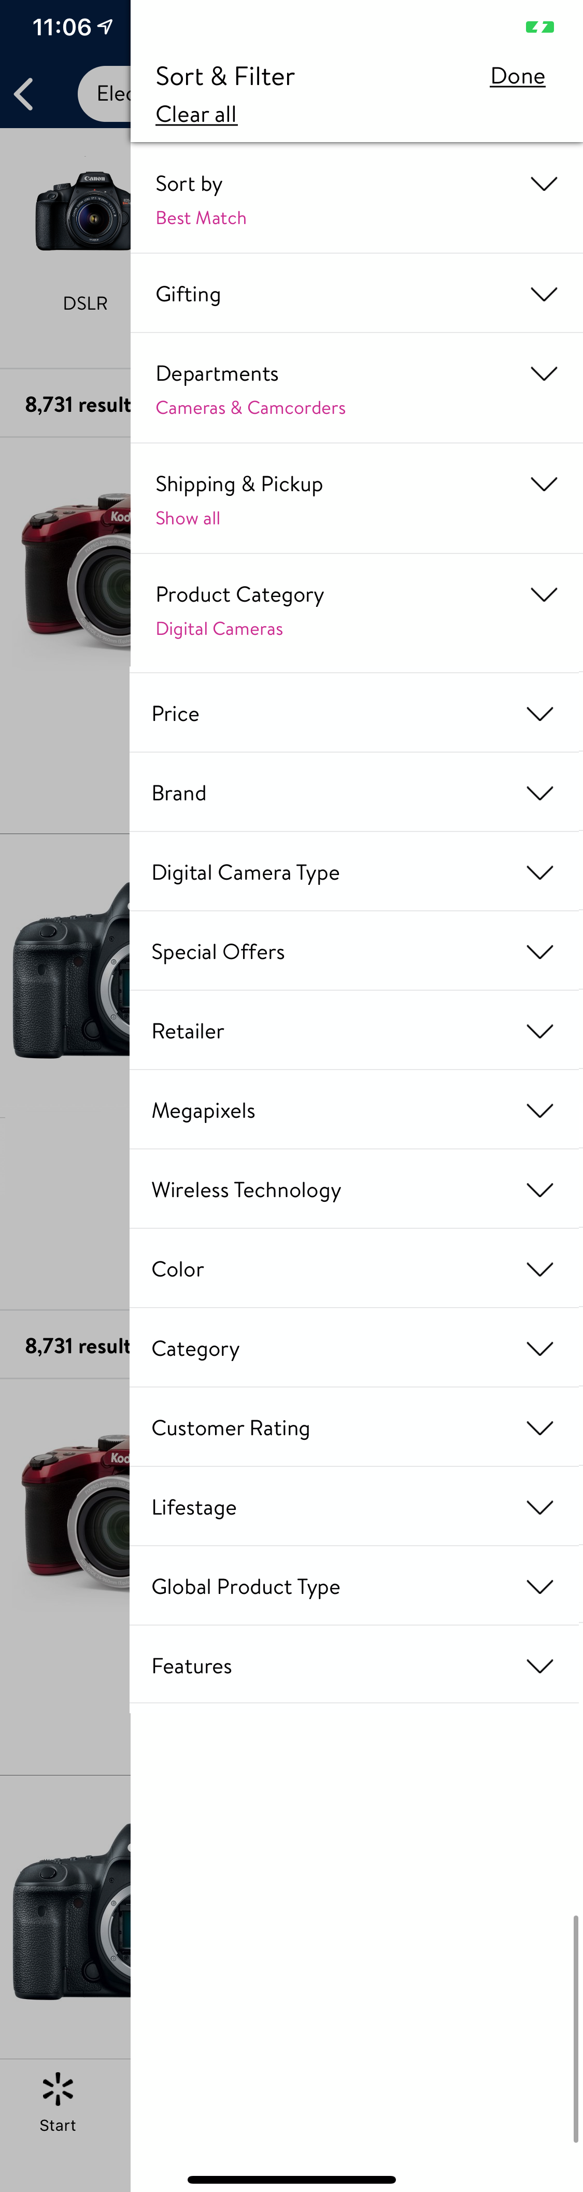Tap the back arrow chevron
583x2192 pixels.
pyautogui.click(x=23, y=93)
